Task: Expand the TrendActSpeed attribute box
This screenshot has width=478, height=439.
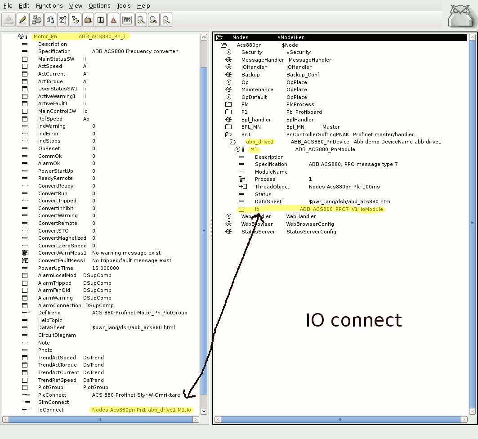Action: [25, 358]
